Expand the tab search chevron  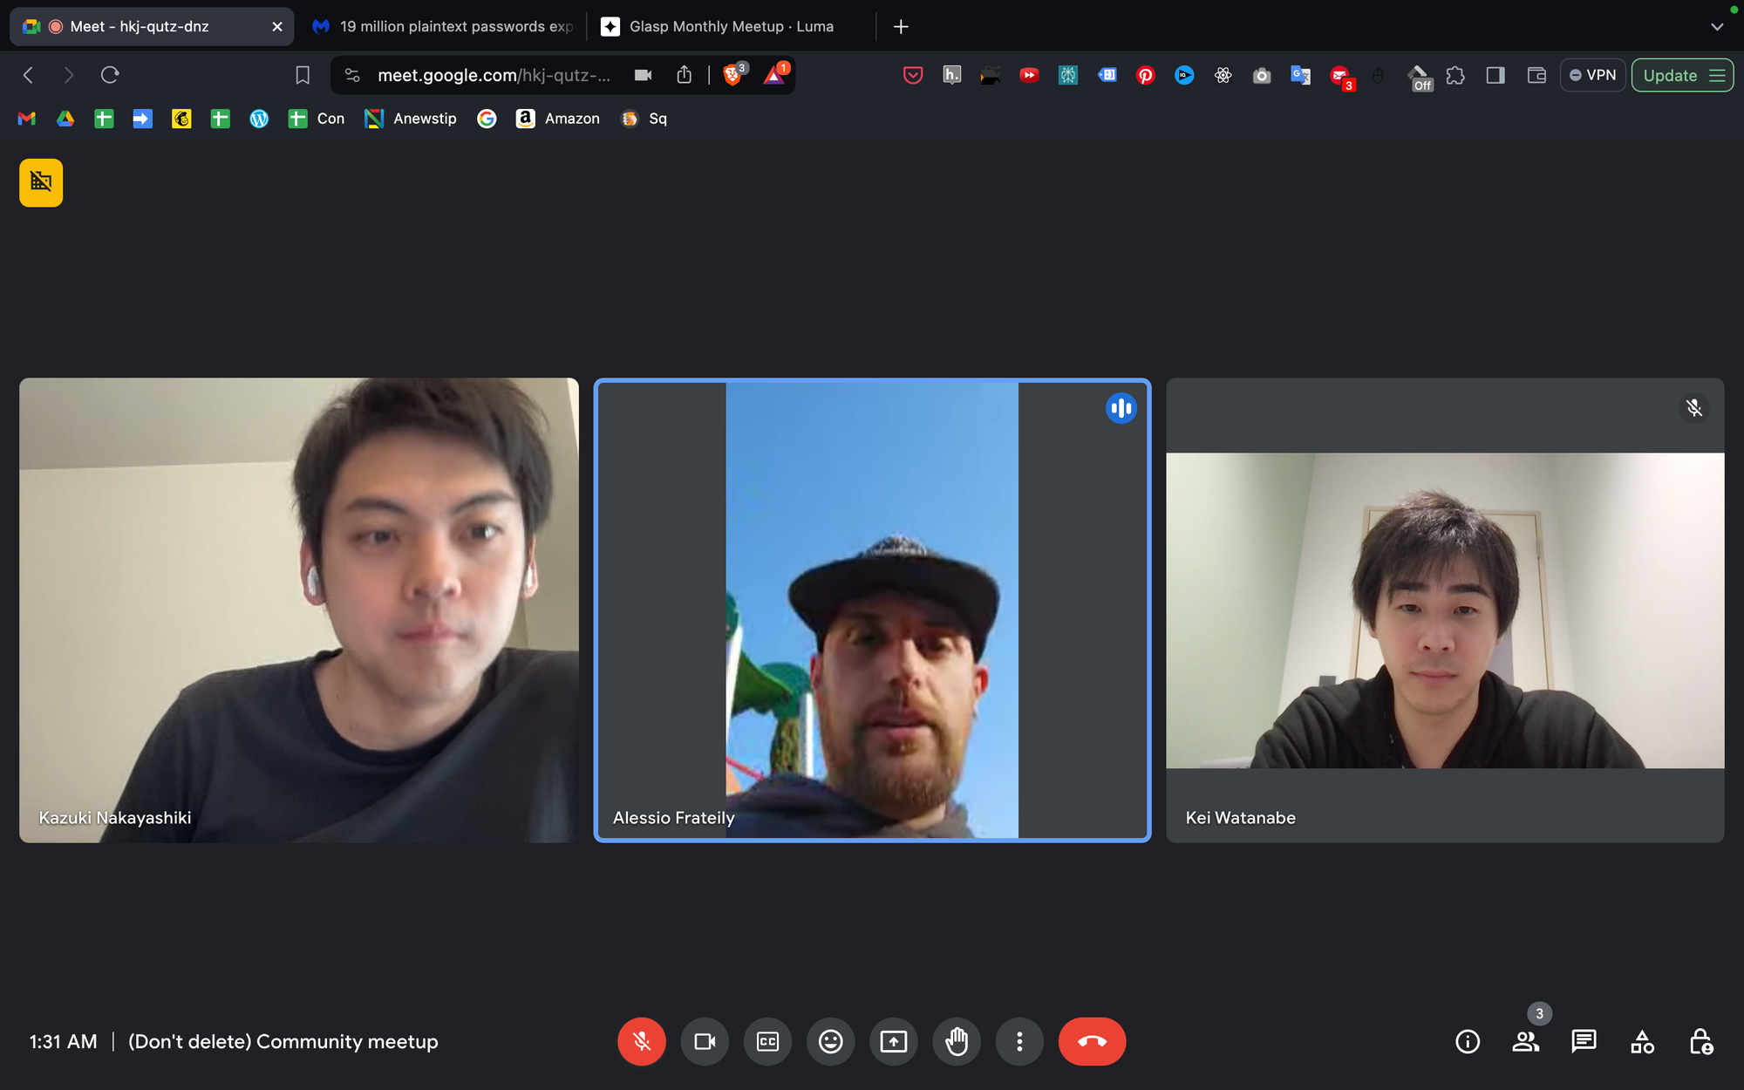1717,26
